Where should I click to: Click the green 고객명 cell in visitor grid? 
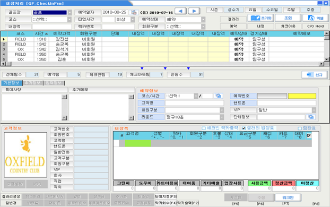coord(138,143)
